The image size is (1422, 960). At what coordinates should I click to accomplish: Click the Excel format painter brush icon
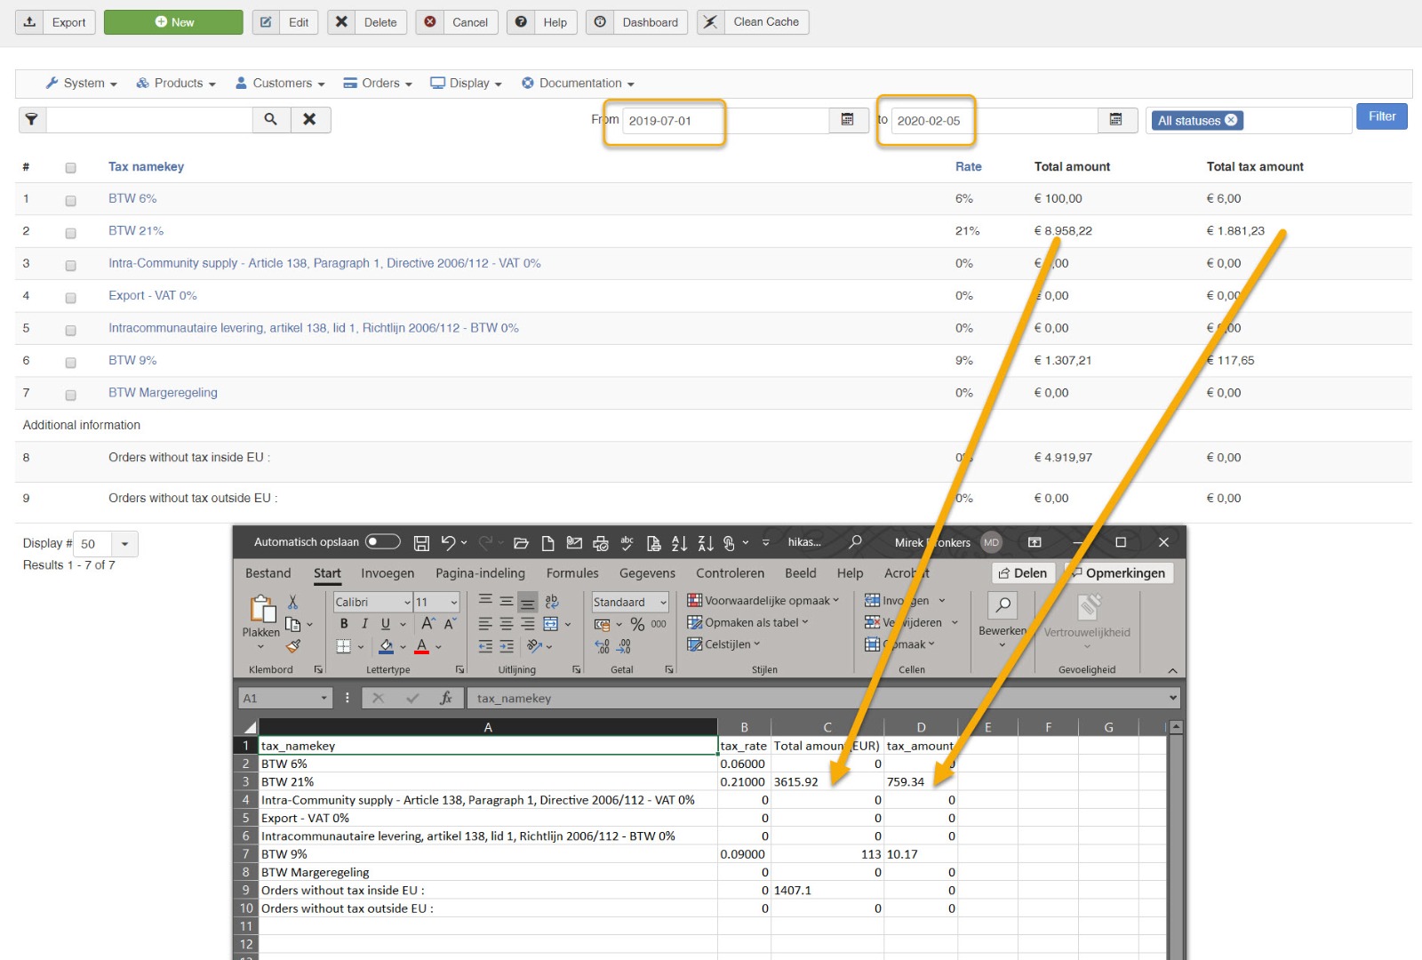[x=293, y=646]
